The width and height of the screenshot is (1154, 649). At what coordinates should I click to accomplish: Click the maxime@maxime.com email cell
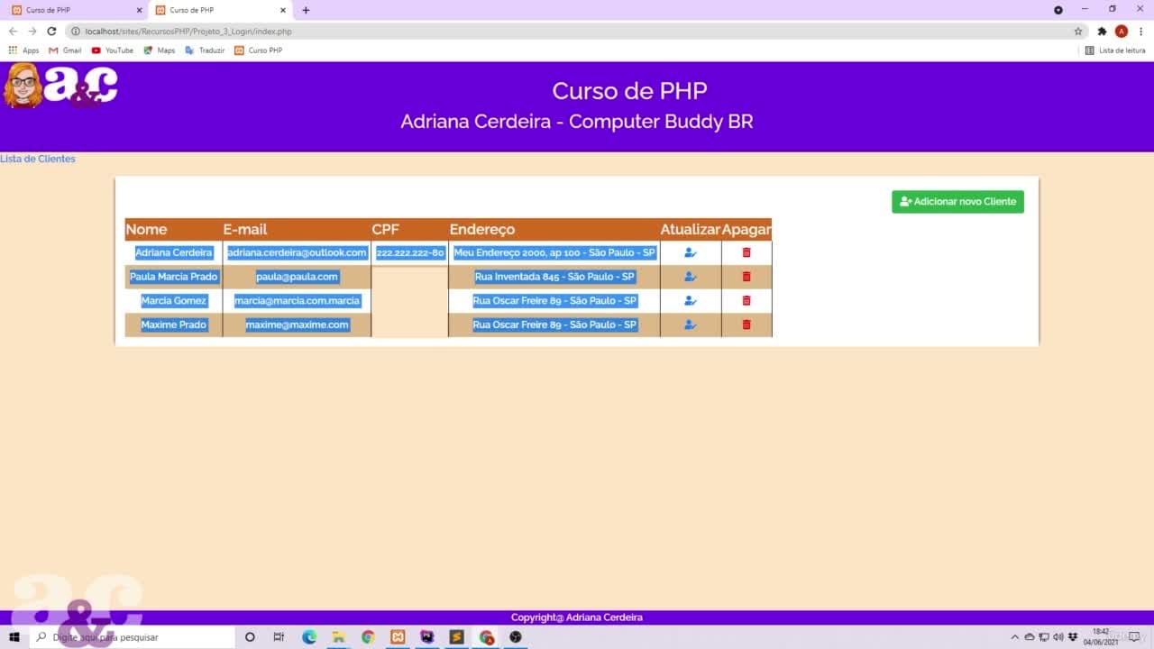click(x=297, y=324)
